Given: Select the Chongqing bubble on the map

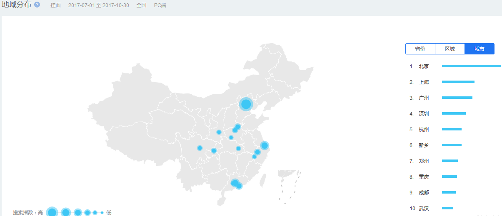Looking at the screenshot, I should [x=214, y=151].
